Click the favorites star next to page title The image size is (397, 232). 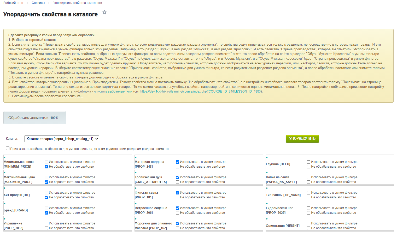pos(104,13)
